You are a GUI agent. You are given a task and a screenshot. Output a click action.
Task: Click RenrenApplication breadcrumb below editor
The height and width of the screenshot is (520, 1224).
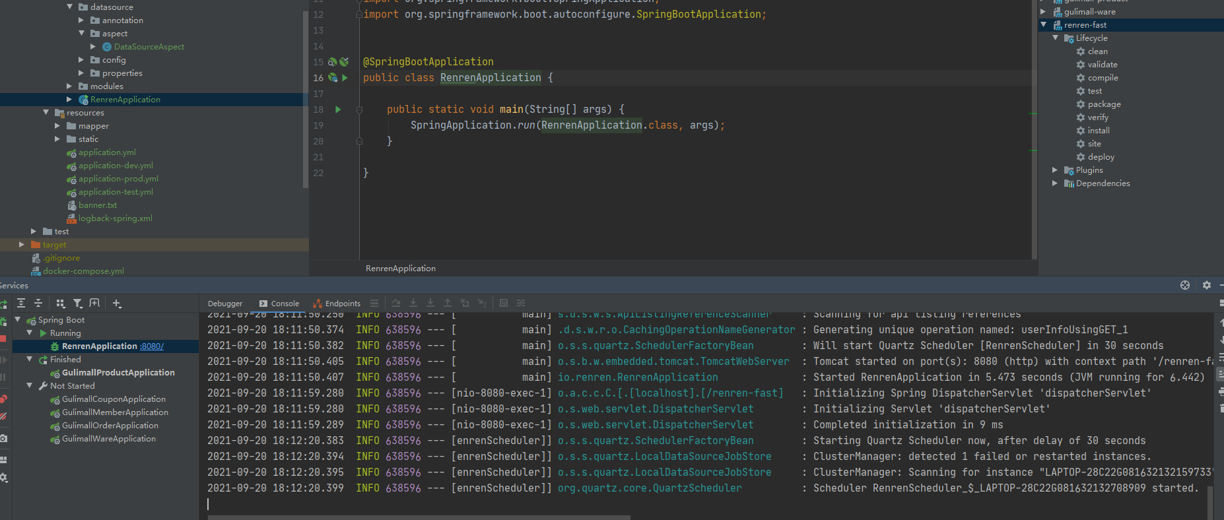(401, 269)
